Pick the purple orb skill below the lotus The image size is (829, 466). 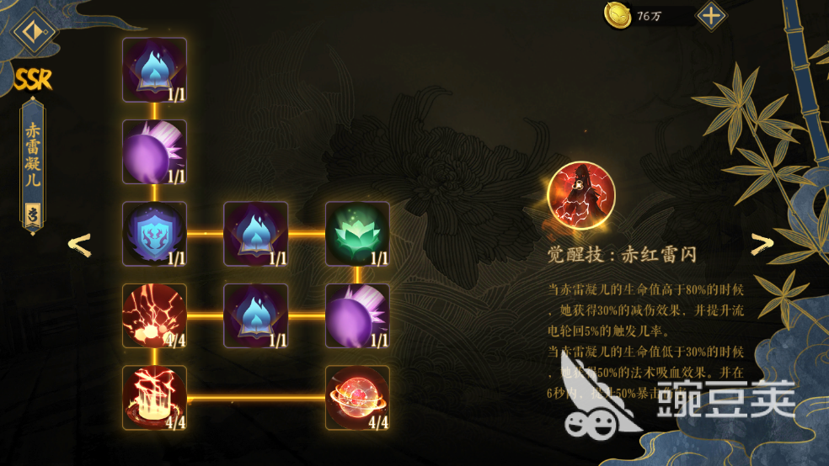point(357,315)
